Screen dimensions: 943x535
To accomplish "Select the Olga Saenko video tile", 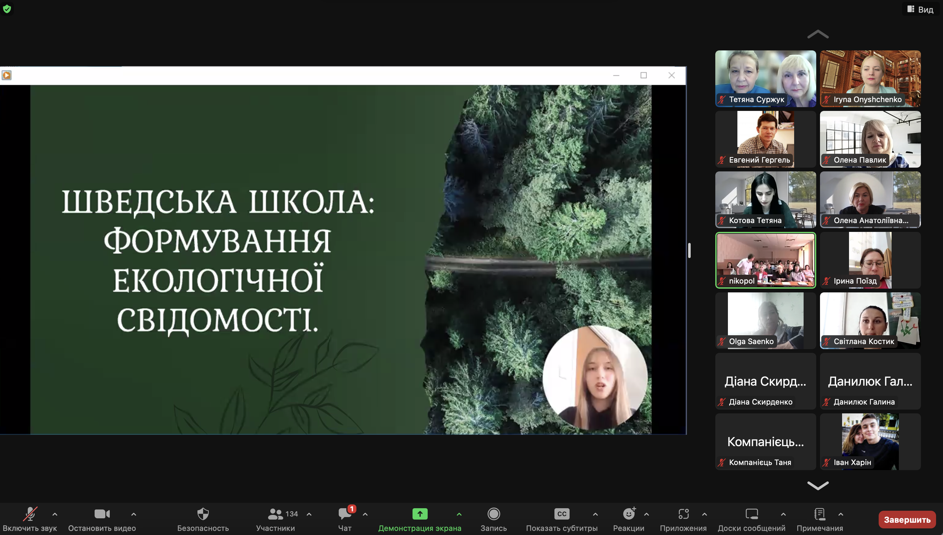I will 765,320.
